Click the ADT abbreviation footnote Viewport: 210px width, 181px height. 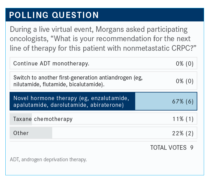(x=48, y=160)
